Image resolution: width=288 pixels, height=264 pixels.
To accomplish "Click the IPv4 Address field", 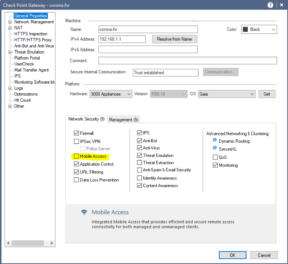I will click(122, 39).
